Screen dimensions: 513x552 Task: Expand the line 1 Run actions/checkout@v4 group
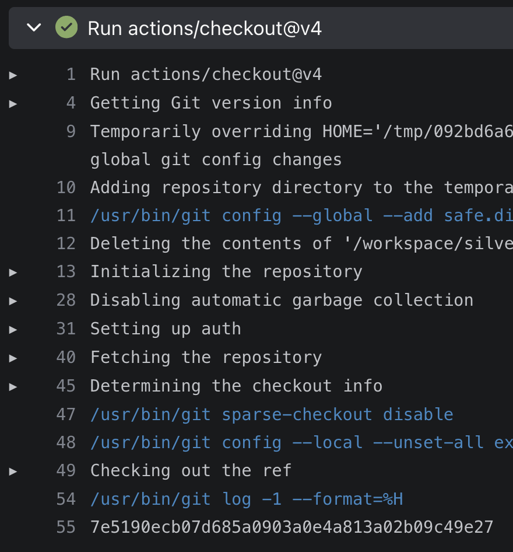(13, 75)
